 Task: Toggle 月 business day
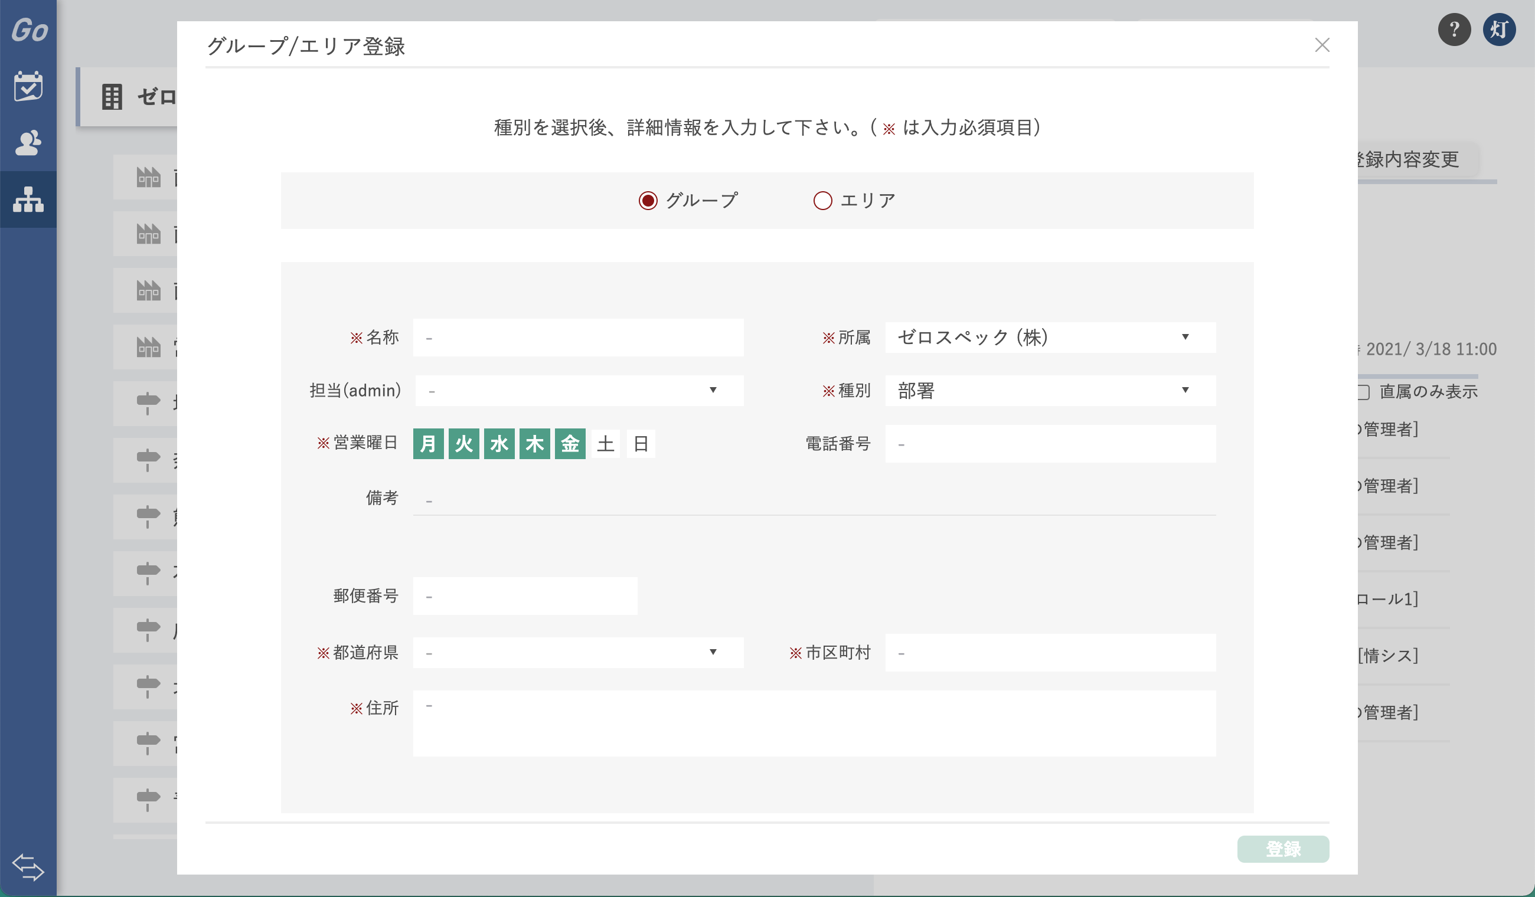point(428,443)
